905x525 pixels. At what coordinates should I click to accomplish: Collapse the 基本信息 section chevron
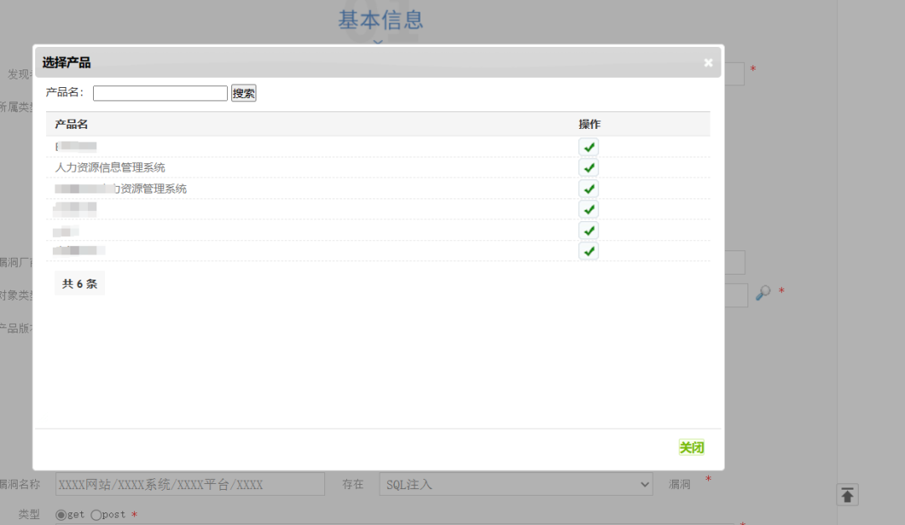pos(377,42)
